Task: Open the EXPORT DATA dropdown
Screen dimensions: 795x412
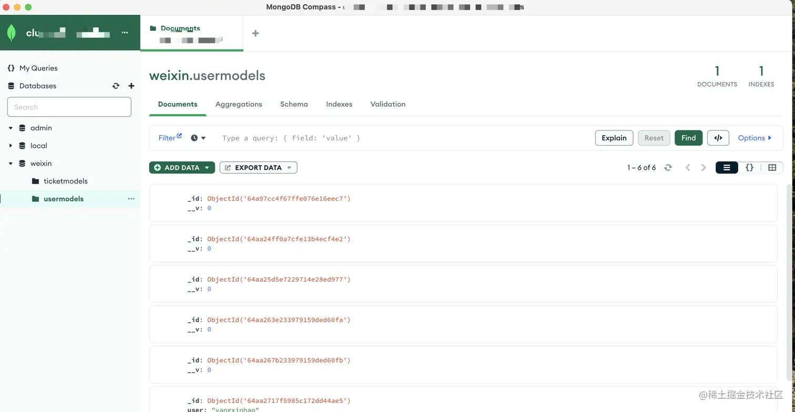Action: click(258, 168)
